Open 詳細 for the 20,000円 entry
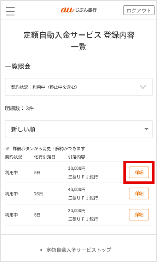Viewport: 157px width, 262px height. click(x=139, y=214)
